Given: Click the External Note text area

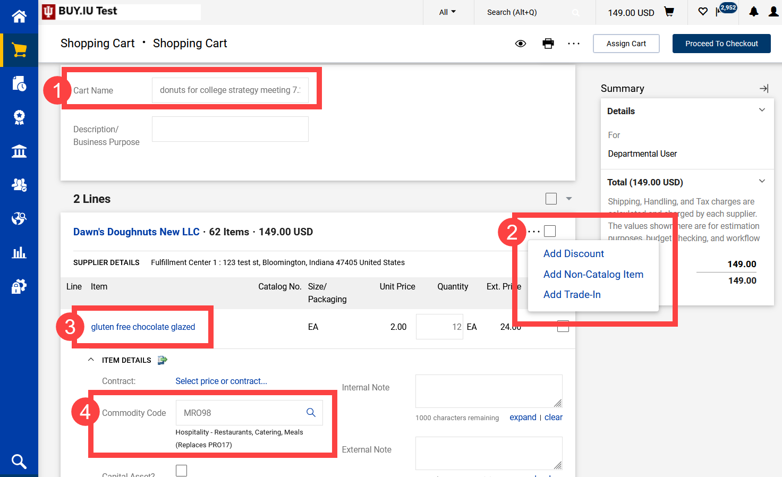Looking at the screenshot, I should point(489,454).
